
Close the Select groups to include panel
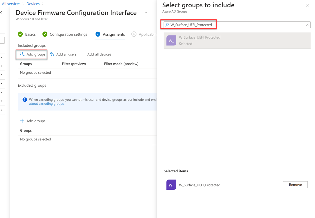click(x=307, y=5)
